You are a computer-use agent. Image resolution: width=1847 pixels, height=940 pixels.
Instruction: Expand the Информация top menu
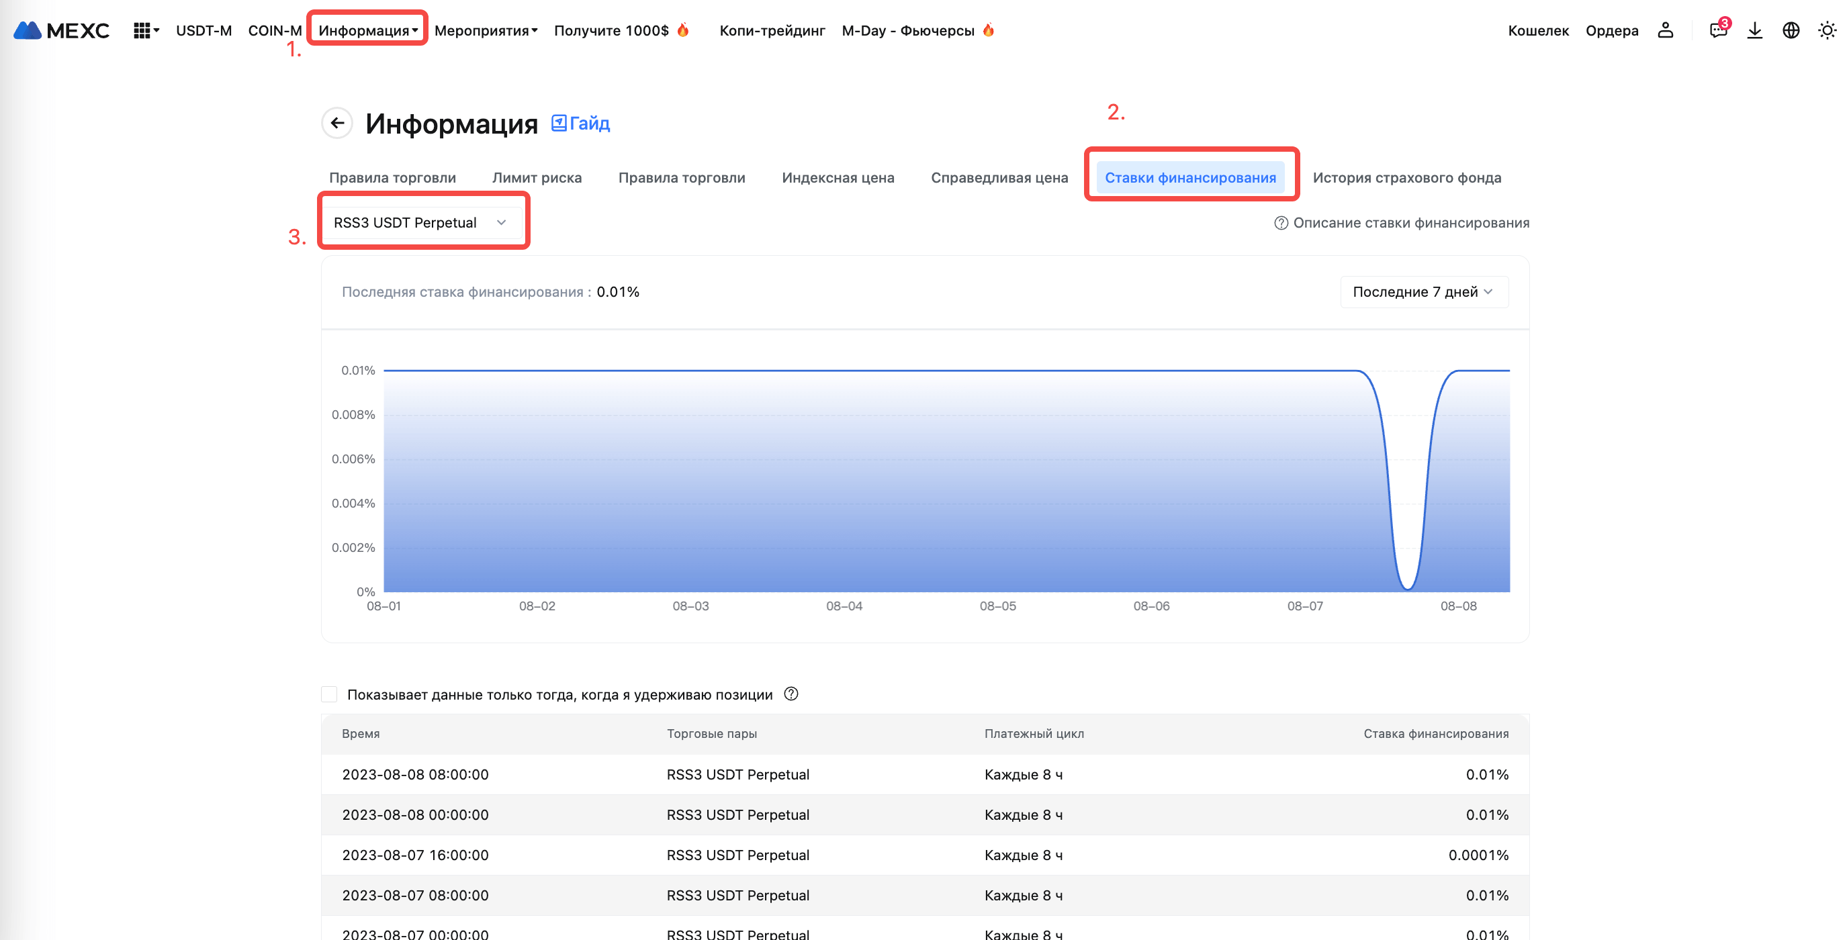tap(368, 30)
